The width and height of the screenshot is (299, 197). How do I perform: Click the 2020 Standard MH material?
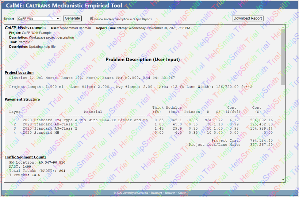tap(41, 133)
